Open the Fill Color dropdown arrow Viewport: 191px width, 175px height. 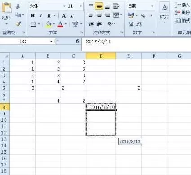tap(54, 24)
